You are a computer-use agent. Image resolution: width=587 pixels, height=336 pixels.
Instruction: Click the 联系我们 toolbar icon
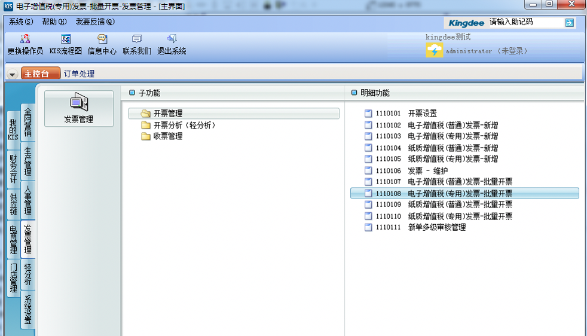pyautogui.click(x=137, y=39)
